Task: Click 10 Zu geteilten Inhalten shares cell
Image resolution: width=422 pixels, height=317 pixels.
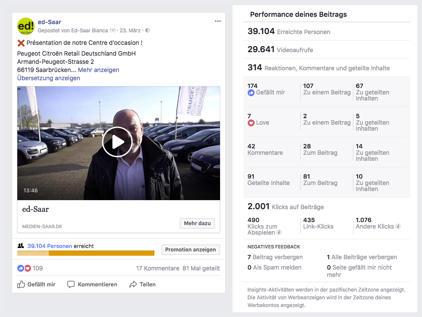Action: 372,183
